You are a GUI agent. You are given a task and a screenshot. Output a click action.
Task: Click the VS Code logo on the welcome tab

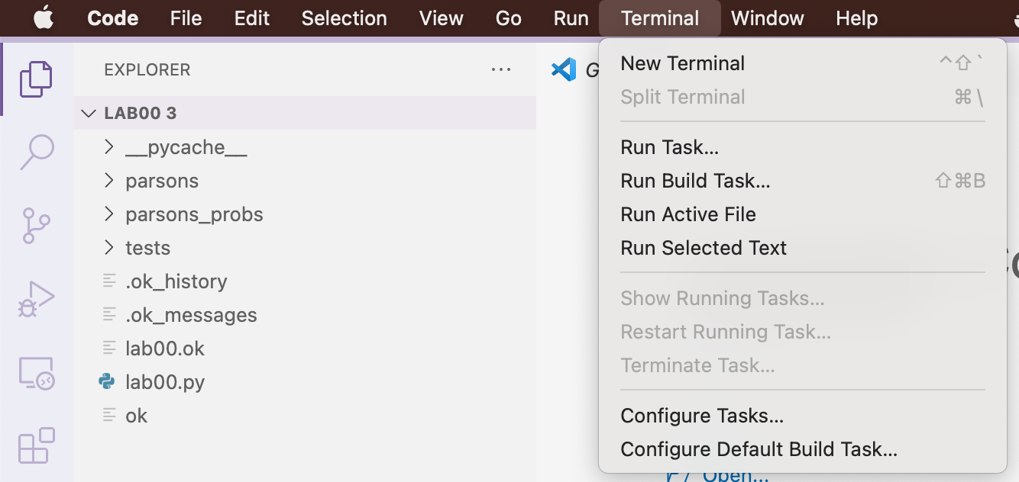(563, 69)
